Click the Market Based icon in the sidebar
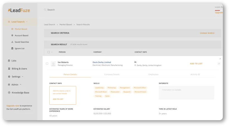Viewport: 229px width, 126px height. (x=12, y=29)
